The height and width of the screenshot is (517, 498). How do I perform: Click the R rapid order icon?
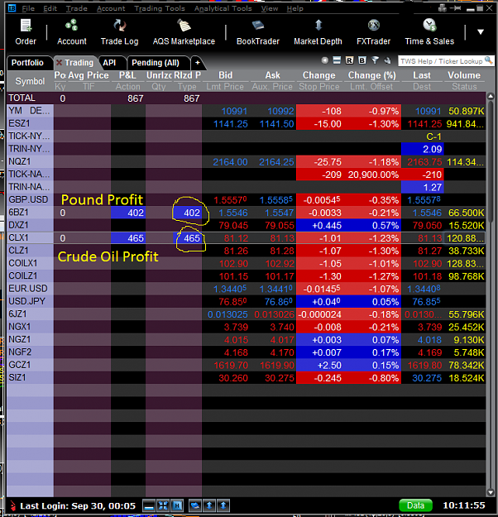[349, 60]
